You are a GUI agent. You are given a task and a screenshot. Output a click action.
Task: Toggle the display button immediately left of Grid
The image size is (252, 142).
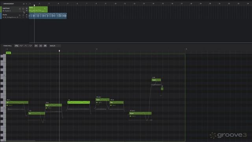(x=45, y=46)
